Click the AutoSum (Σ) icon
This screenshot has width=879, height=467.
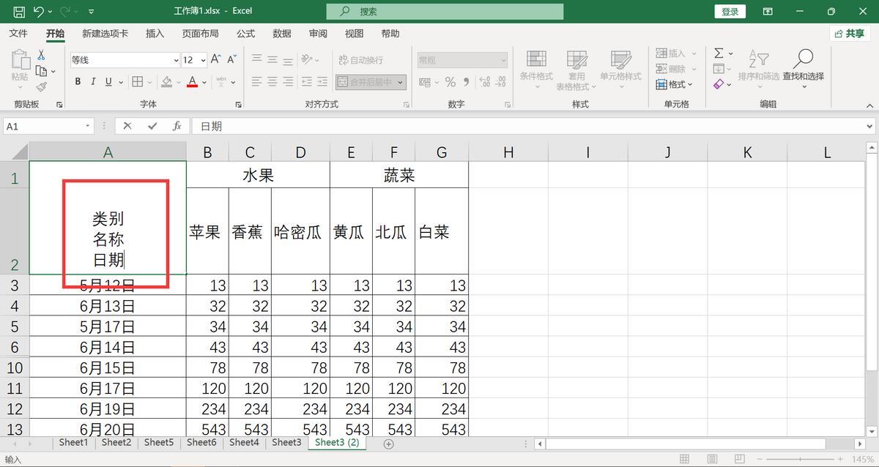(x=719, y=53)
